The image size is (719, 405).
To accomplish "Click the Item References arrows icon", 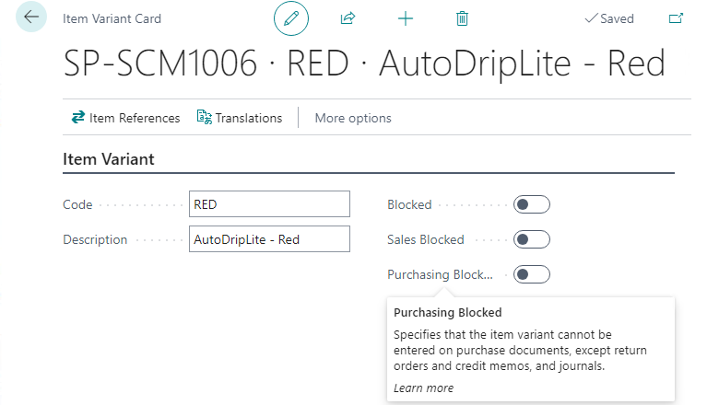I will [78, 118].
